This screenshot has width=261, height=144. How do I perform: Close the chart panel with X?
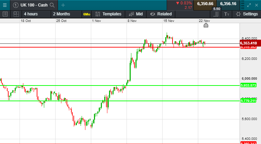[257, 5]
